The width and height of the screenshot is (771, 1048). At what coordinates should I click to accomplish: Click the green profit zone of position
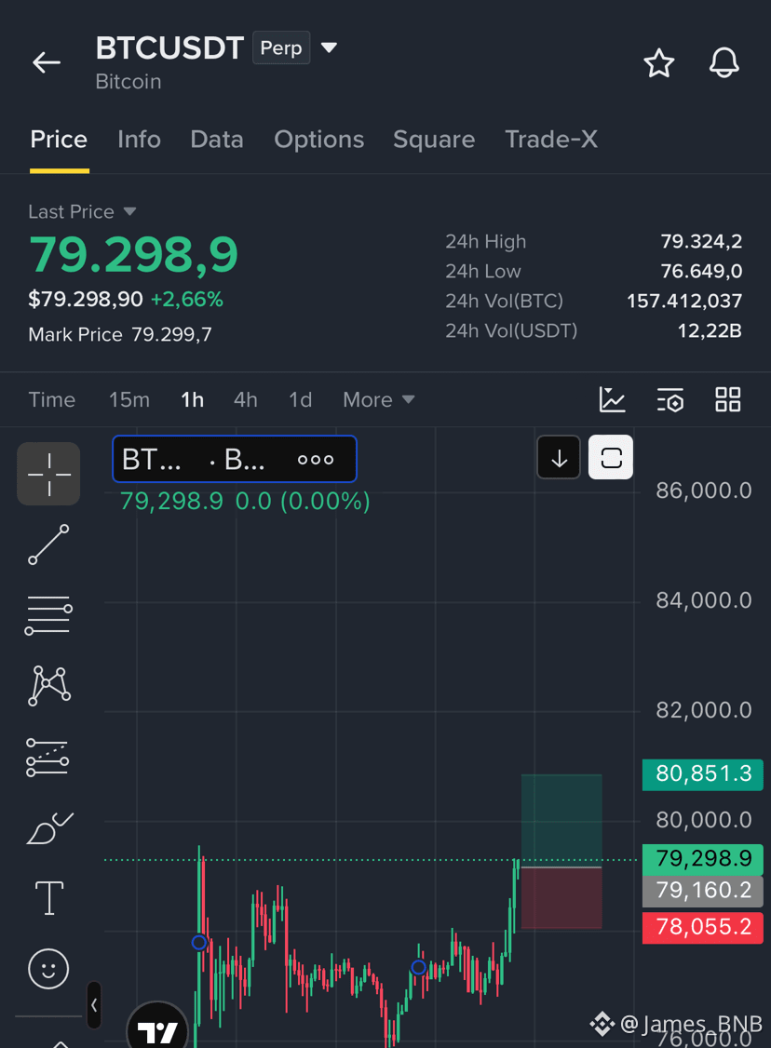coord(561,821)
